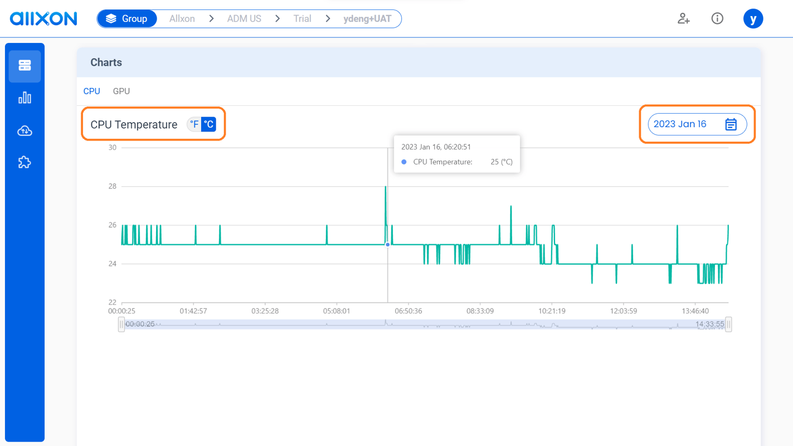This screenshot has height=446, width=793.
Task: Open the charts panel from the sidebar
Action: tap(25, 98)
